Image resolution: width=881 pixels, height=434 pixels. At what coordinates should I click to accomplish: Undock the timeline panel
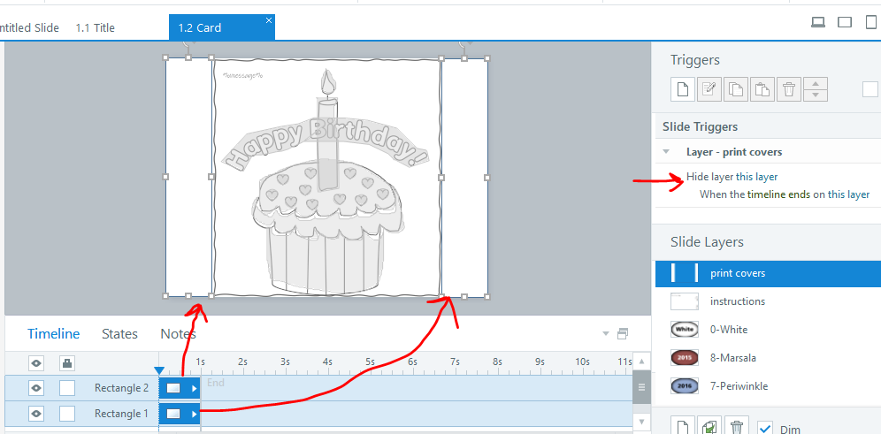click(x=622, y=333)
